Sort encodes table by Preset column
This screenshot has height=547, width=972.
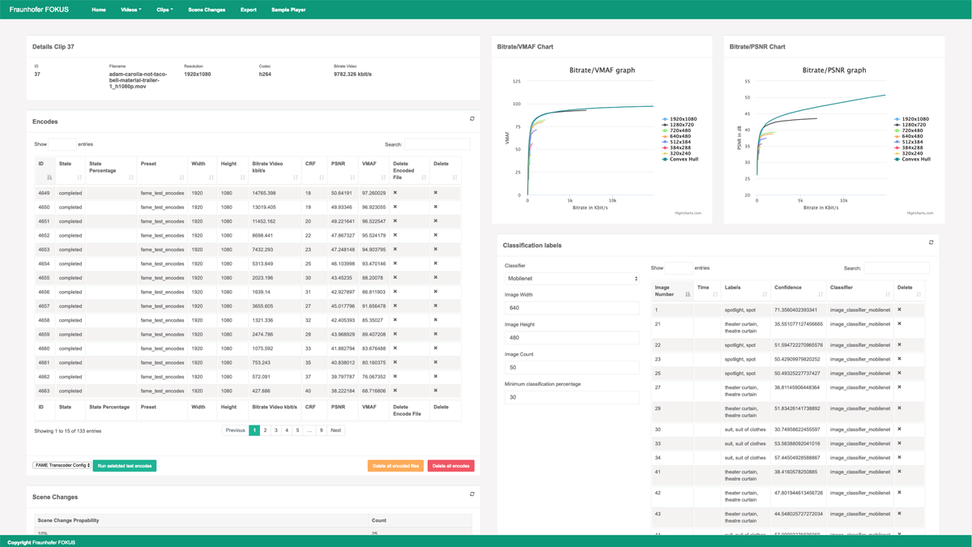161,170
